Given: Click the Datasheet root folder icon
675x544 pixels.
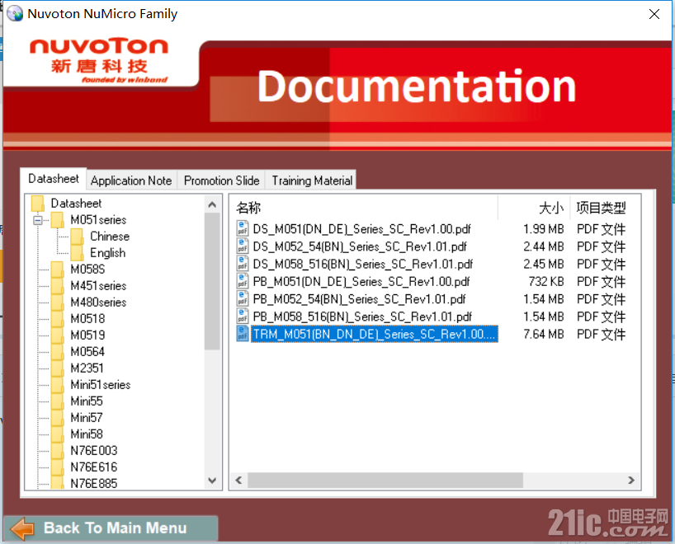Looking at the screenshot, I should tap(38, 204).
